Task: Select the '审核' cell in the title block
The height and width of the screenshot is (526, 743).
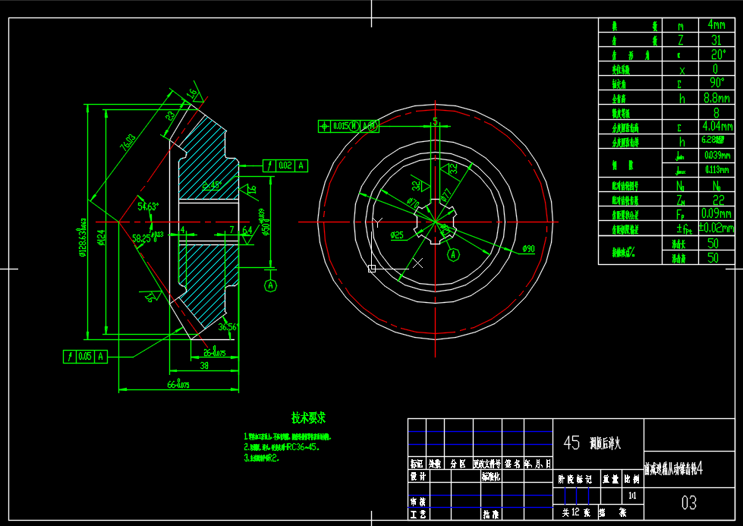Action: point(417,502)
